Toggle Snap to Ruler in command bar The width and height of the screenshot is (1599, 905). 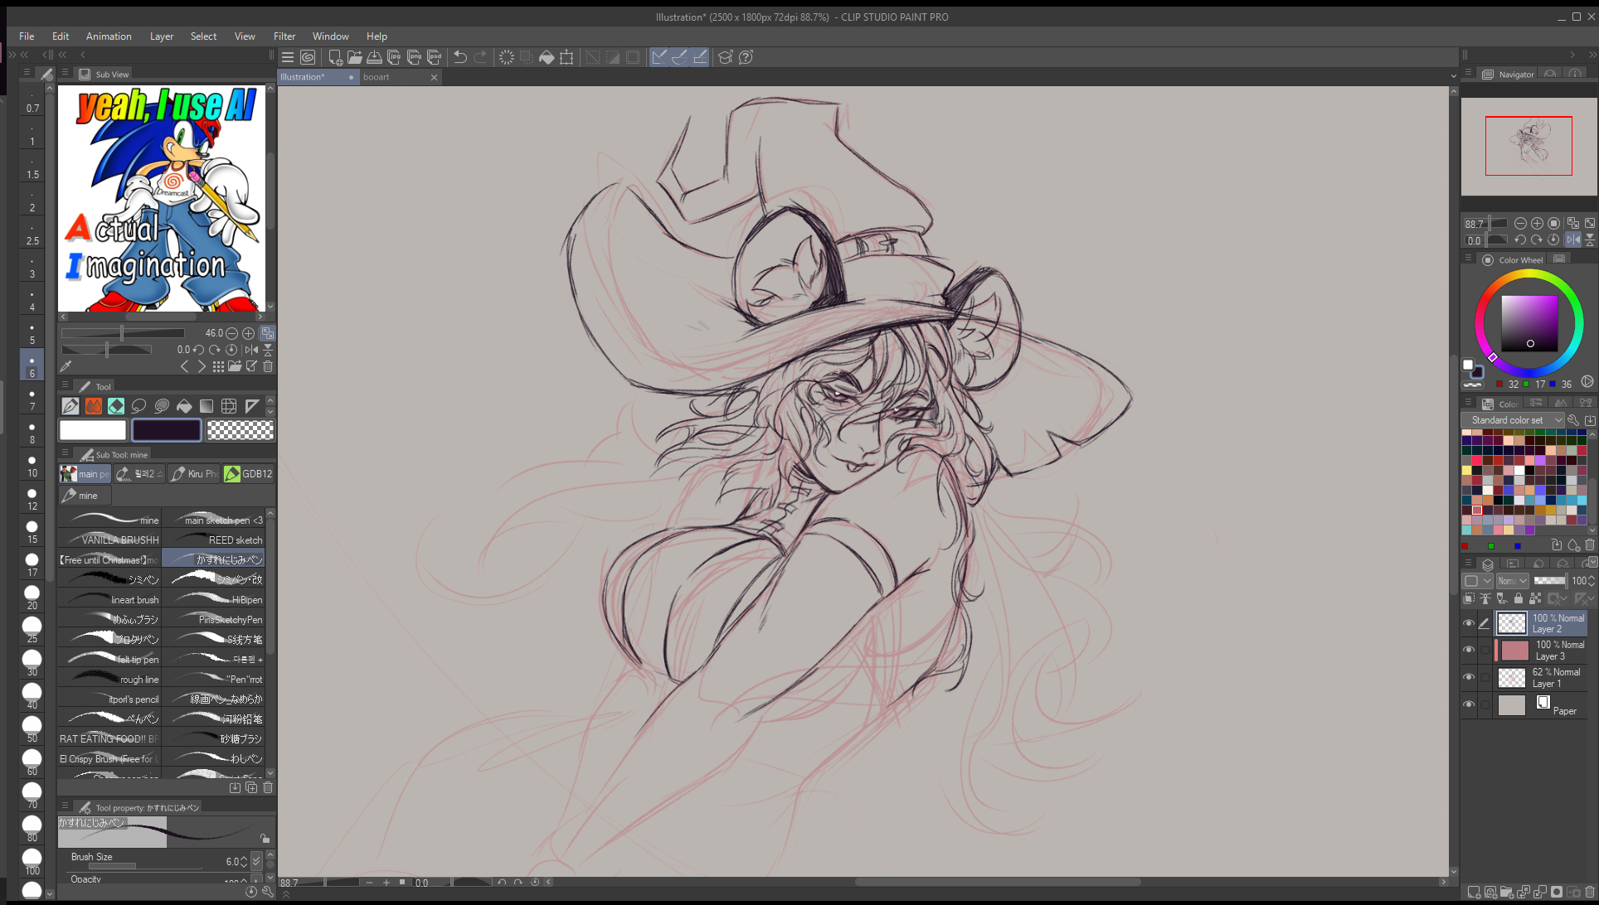(x=659, y=57)
